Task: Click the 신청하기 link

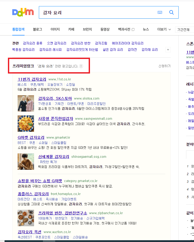Action: 164,66
